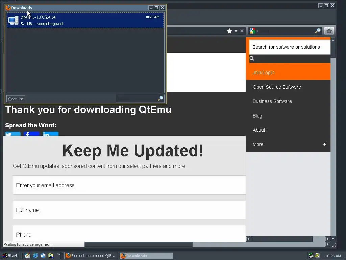Viewport: 346px width, 260px height.
Task: Launch Outlook Express quick launch icon
Action: pos(43,256)
